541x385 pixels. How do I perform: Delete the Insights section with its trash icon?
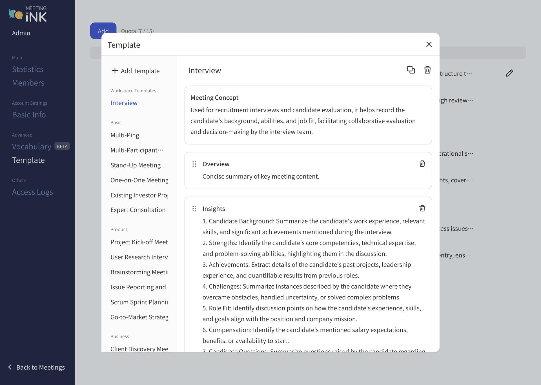pyautogui.click(x=422, y=209)
